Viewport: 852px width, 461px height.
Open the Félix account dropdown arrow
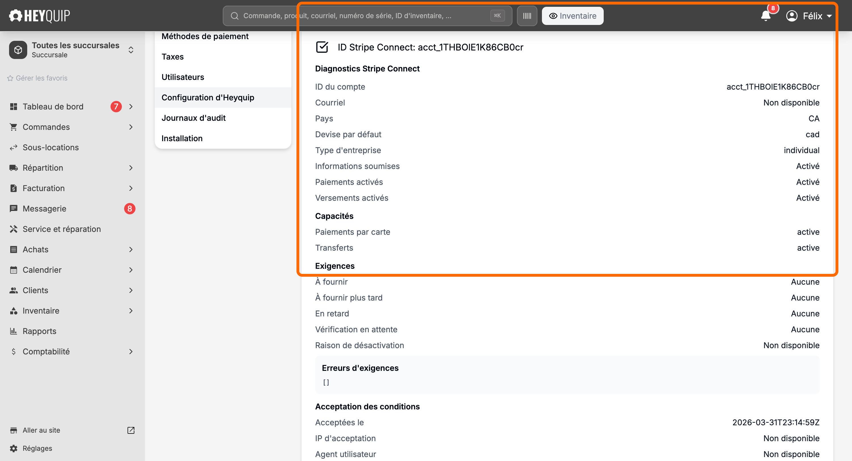pos(829,16)
